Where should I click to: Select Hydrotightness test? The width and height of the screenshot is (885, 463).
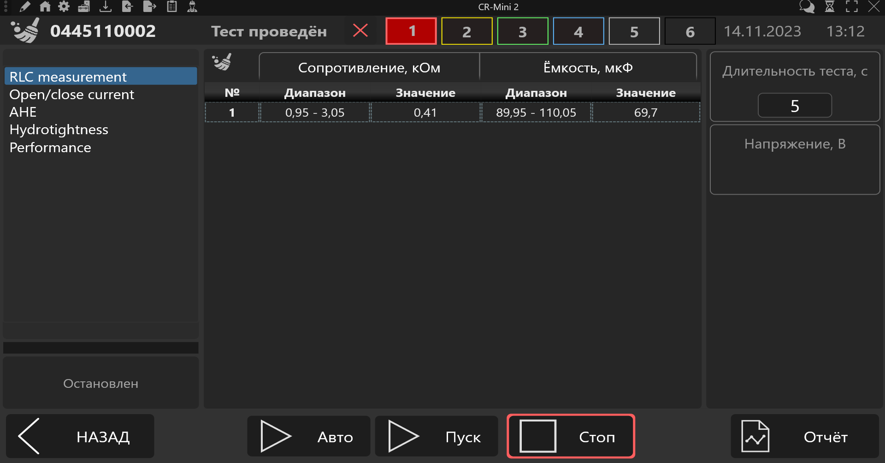click(x=101, y=130)
